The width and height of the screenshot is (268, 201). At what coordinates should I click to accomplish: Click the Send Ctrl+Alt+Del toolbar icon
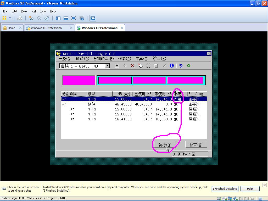tap(20, 18)
